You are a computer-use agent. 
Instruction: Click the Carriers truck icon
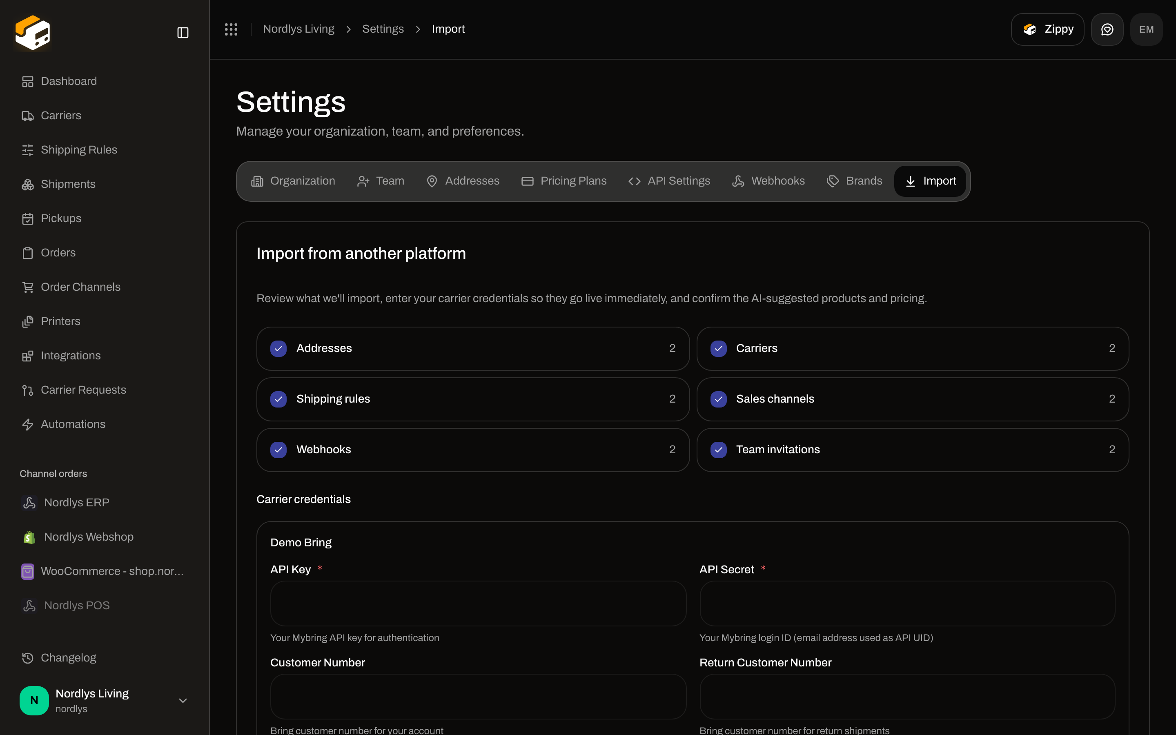(x=28, y=116)
